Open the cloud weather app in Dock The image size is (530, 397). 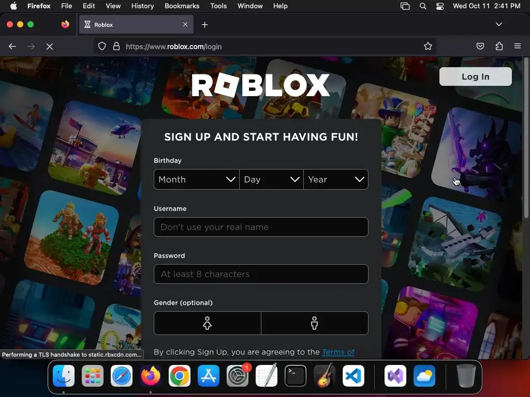pos(424,376)
